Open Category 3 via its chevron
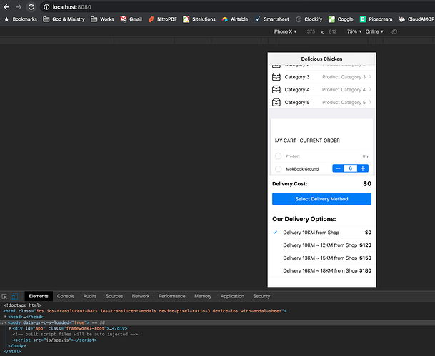Viewport: 435px width, 356px height. (370, 77)
